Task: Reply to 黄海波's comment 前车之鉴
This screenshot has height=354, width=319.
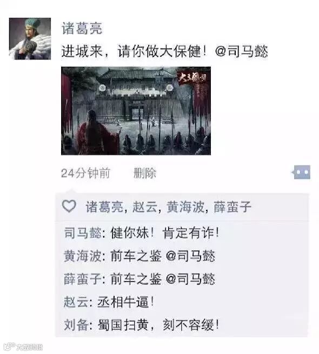Action: tap(139, 256)
